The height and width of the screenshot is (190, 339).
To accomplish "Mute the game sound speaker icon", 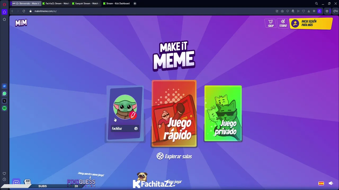I will (x=331, y=183).
